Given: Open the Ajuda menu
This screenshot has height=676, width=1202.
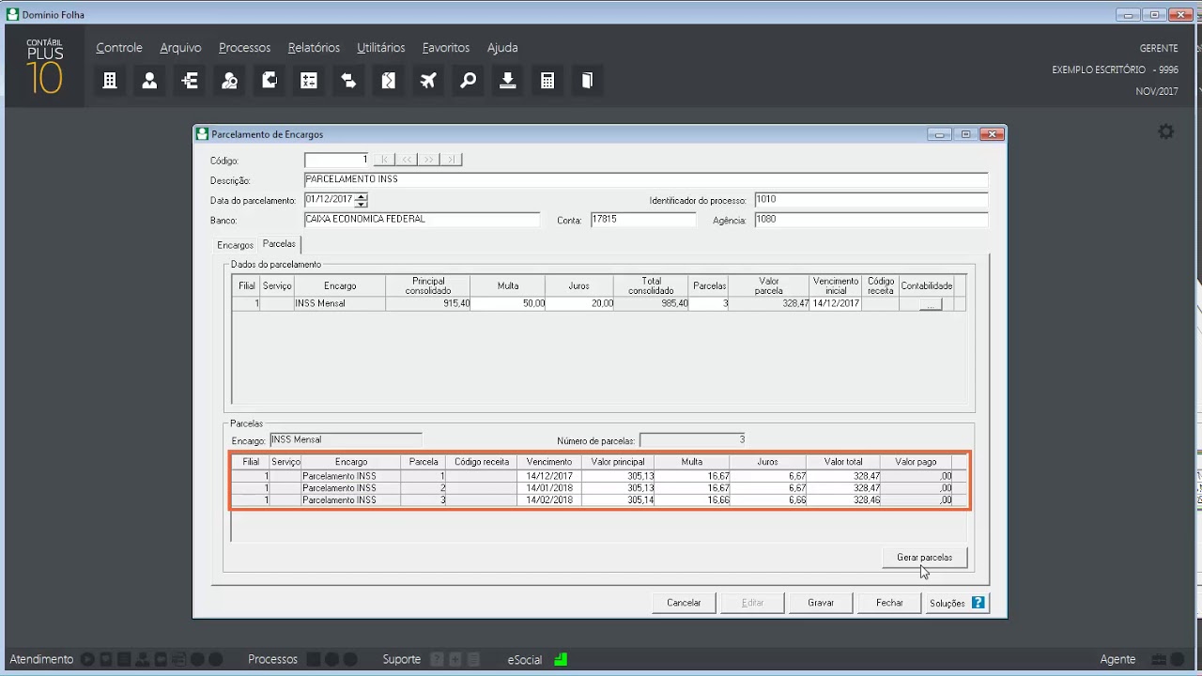Looking at the screenshot, I should 502,47.
